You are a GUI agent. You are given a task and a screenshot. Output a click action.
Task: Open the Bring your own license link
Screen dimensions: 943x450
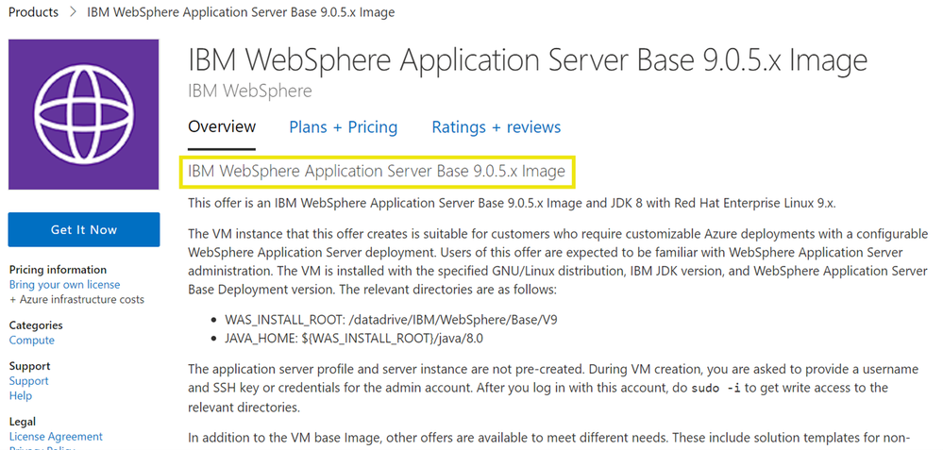(x=64, y=285)
